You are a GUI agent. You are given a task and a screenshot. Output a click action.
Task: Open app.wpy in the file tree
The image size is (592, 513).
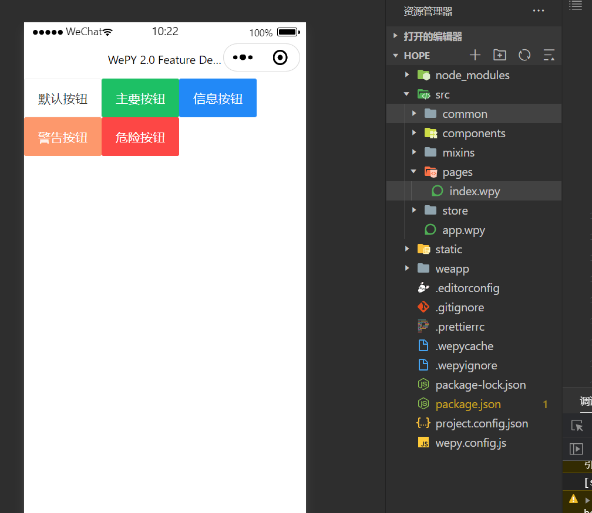(x=463, y=230)
